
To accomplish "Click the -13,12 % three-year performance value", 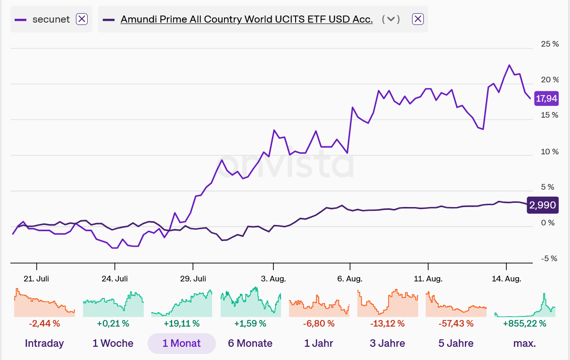I will coord(388,324).
